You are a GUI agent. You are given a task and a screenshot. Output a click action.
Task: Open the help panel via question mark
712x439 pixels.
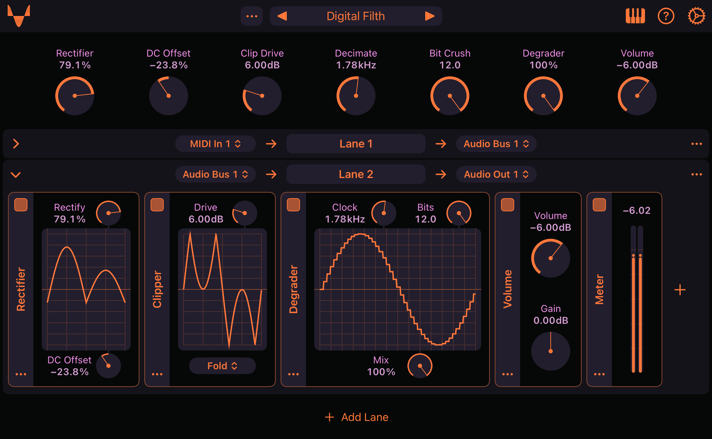(666, 16)
